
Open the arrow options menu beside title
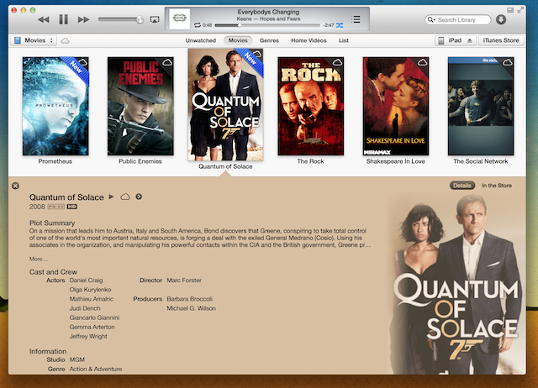[x=139, y=197]
